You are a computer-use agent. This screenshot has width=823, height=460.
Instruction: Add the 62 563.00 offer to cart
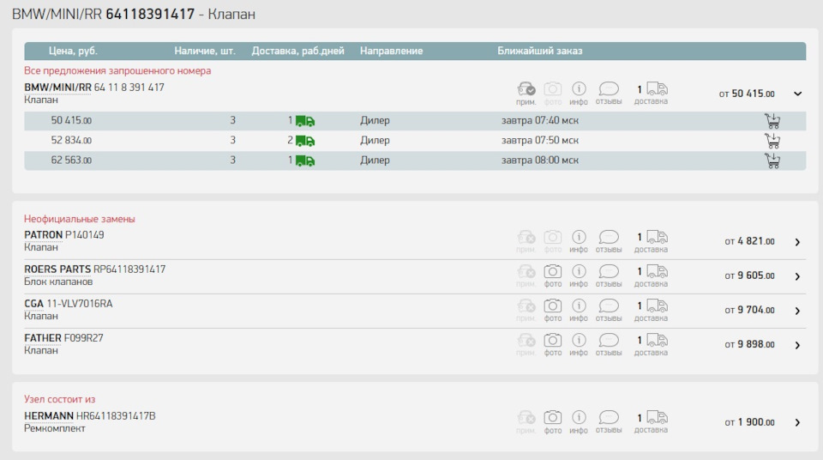[772, 160]
